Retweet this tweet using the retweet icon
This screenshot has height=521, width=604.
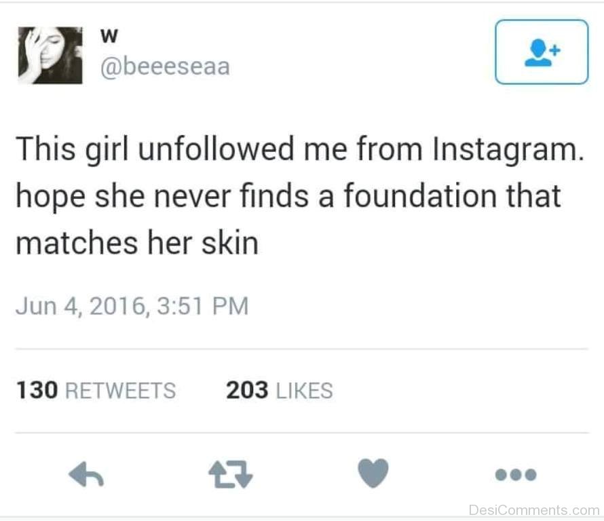pyautogui.click(x=230, y=474)
